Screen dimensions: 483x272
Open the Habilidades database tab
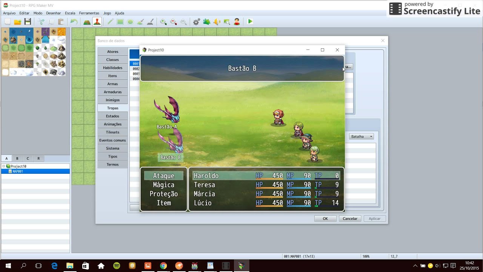point(112,68)
